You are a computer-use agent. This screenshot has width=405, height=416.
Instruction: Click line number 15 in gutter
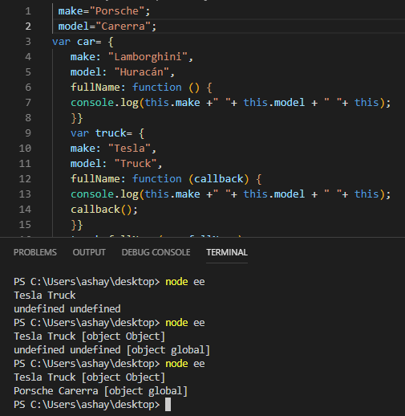pyautogui.click(x=25, y=225)
